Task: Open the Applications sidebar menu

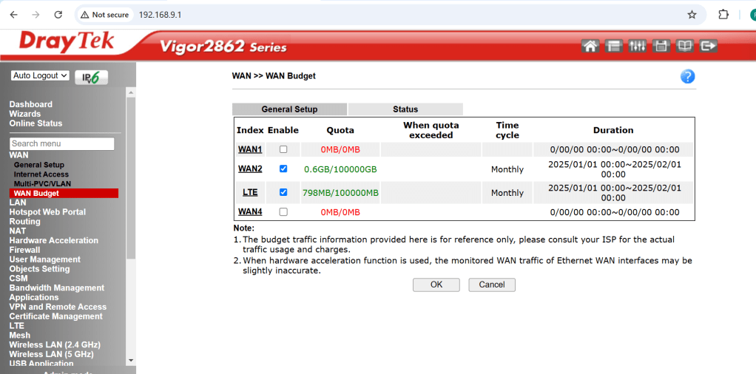Action: (34, 297)
